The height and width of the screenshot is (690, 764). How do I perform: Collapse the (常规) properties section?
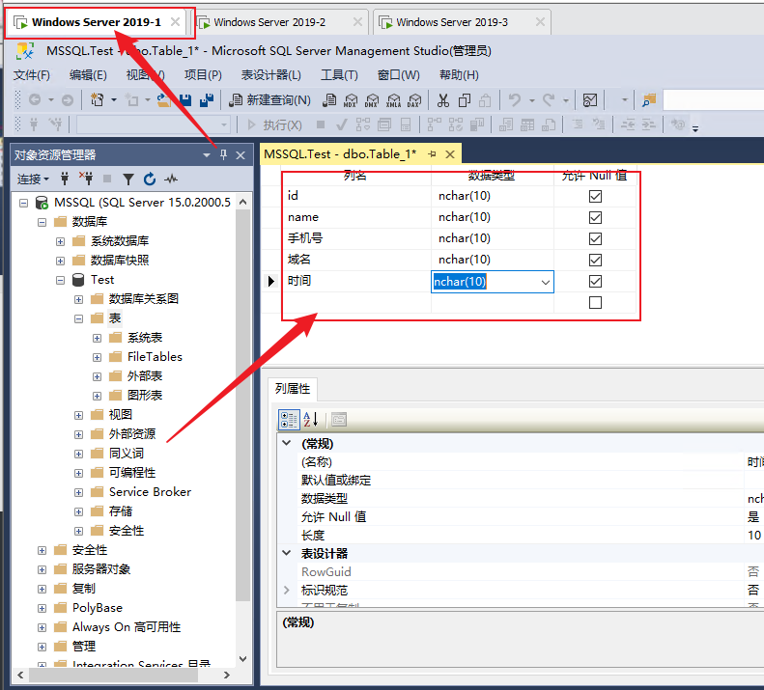click(287, 443)
